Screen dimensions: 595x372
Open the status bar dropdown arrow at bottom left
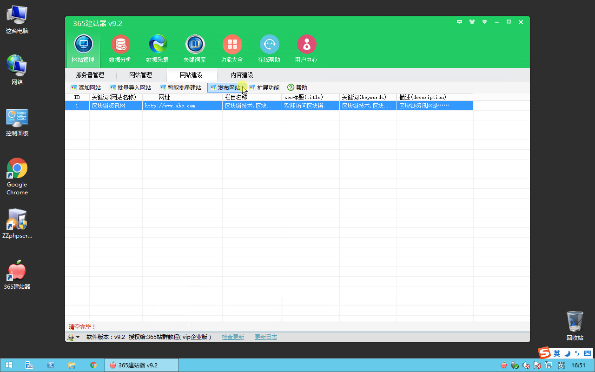pyautogui.click(x=78, y=337)
